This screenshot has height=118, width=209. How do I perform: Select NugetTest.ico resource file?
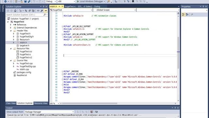[26, 51]
